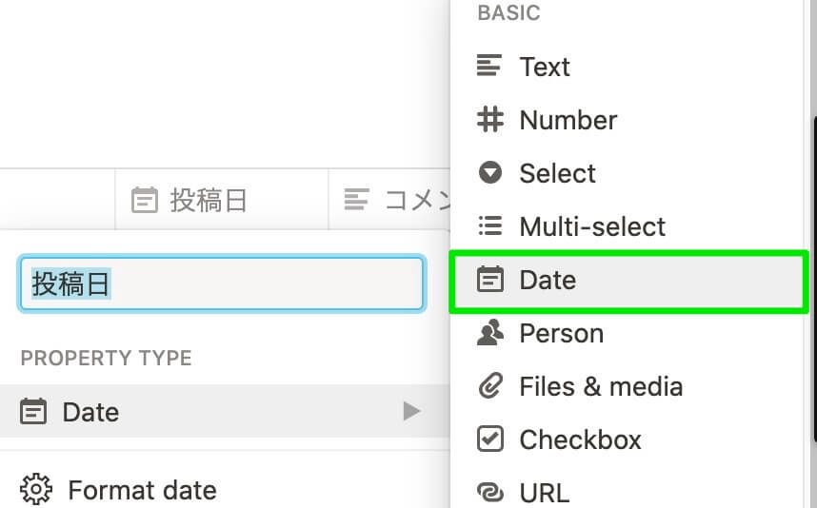Screen dimensions: 817x508
Task: Click calendar icon in 投稿日 column header
Action: [x=145, y=200]
